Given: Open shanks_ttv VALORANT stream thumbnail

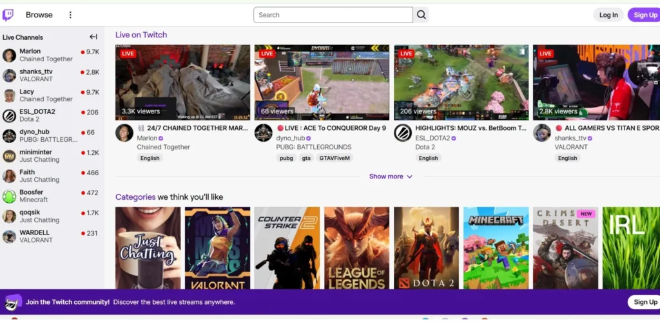Looking at the screenshot, I should [596, 82].
